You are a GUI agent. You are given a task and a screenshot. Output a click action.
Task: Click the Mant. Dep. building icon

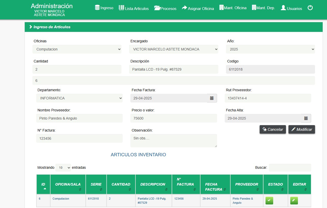coord(254,7)
